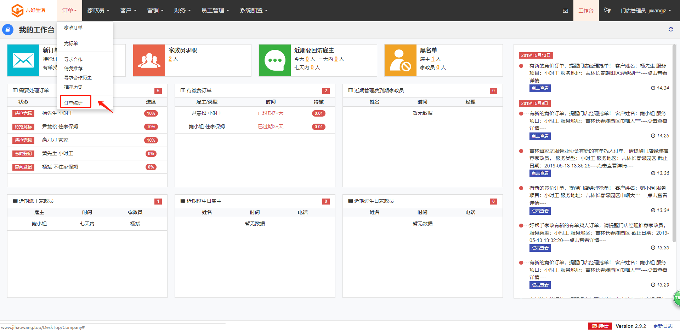This screenshot has height=331, width=680.
Task: Click 鲍小姐 row in 近期派工家政员 table
Action: [x=87, y=224]
